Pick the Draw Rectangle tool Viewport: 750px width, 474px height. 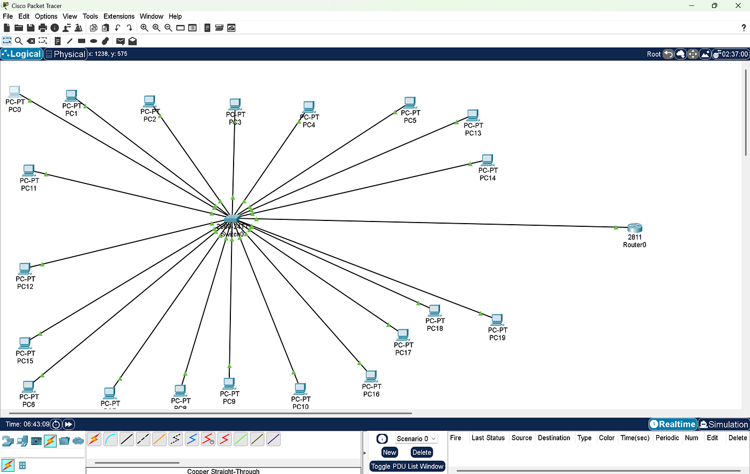click(x=81, y=41)
